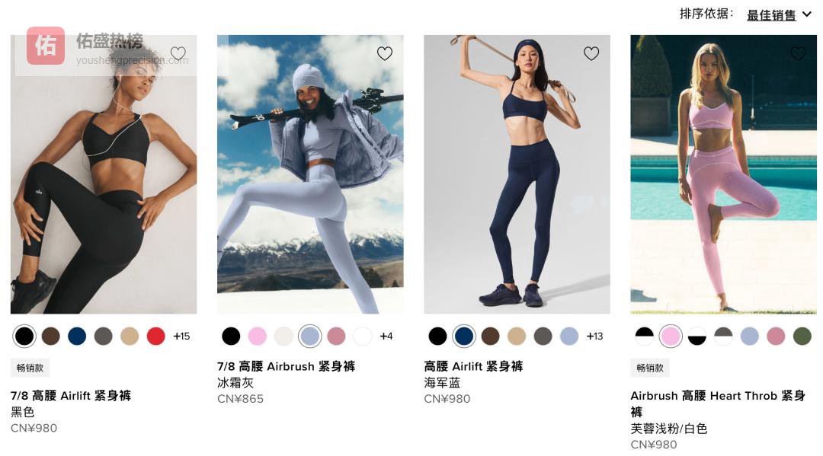Show +13 more colors for Airlift leggings

click(594, 336)
